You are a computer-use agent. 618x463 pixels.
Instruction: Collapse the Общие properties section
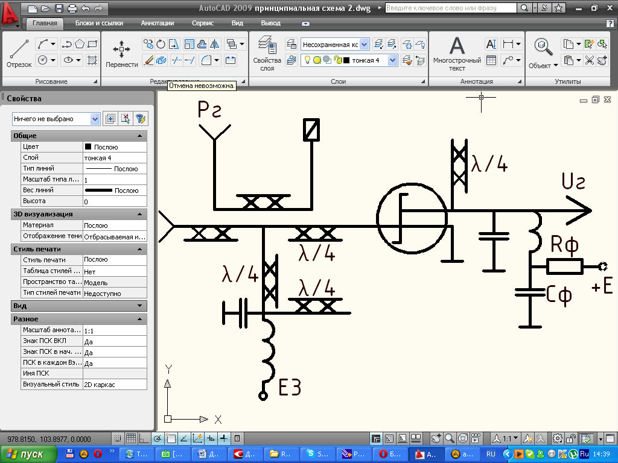[x=140, y=136]
